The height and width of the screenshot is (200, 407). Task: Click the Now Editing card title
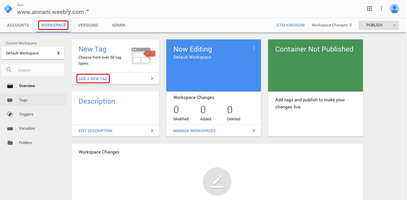[x=193, y=49]
